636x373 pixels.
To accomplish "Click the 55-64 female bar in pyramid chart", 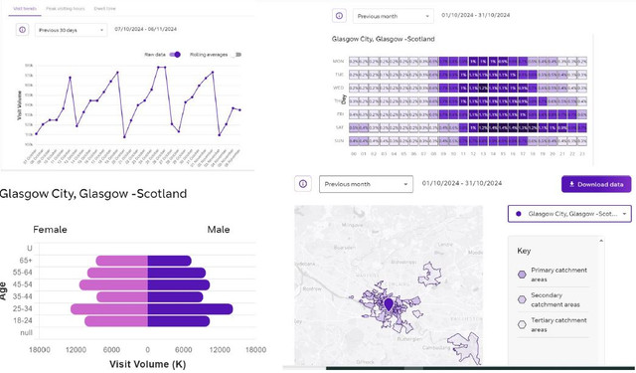I will (117, 273).
